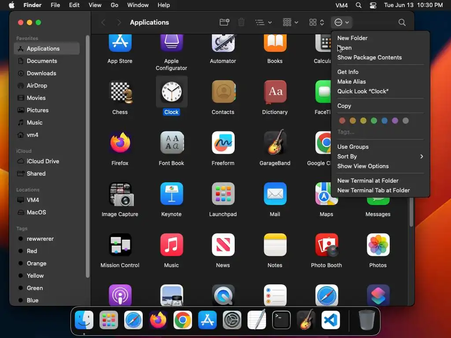Close the action ellipsis menu button

(x=342, y=22)
